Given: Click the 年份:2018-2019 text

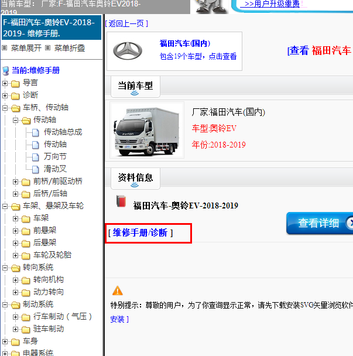Looking at the screenshot, I should click(x=218, y=145).
